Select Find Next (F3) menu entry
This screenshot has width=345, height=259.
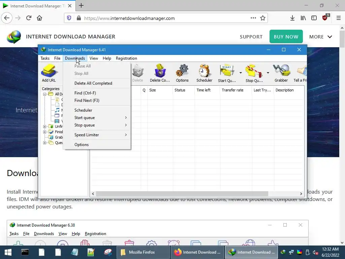click(97, 100)
